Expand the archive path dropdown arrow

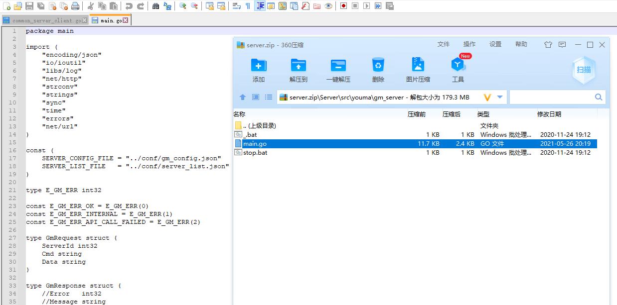[500, 97]
